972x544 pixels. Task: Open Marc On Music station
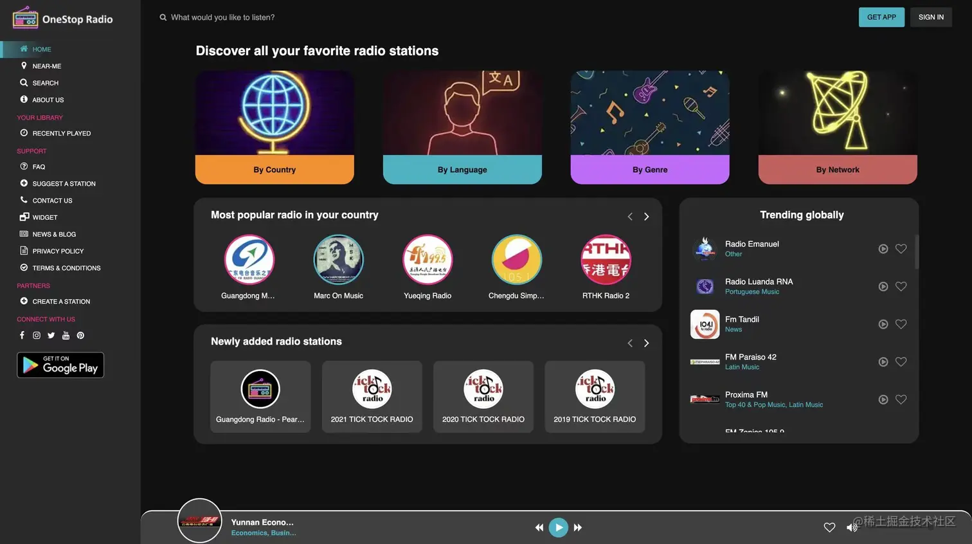click(x=338, y=267)
